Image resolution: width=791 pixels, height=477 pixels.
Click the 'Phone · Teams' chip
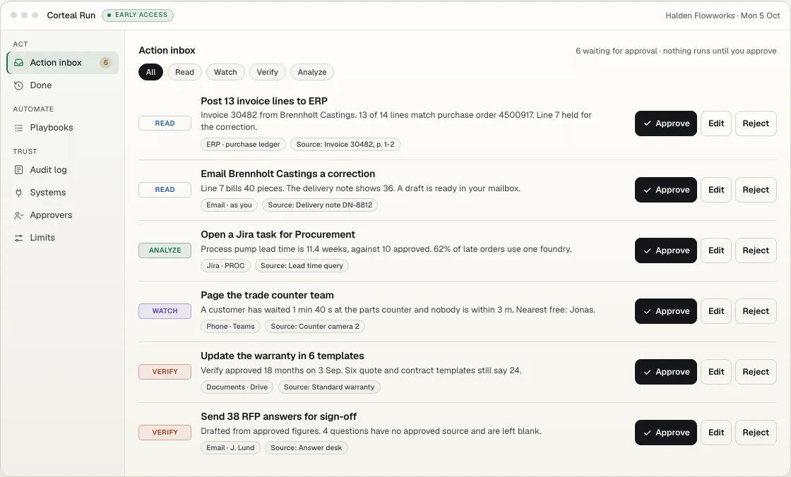point(230,326)
